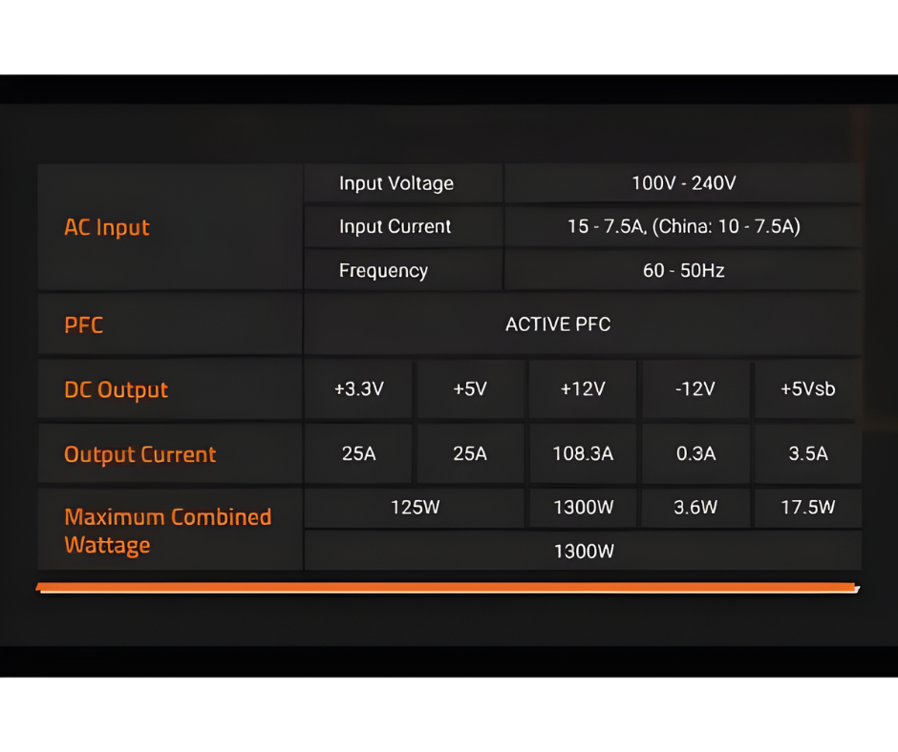Click the 0.3A current value
Screen dimensions: 898x752
[695, 454]
